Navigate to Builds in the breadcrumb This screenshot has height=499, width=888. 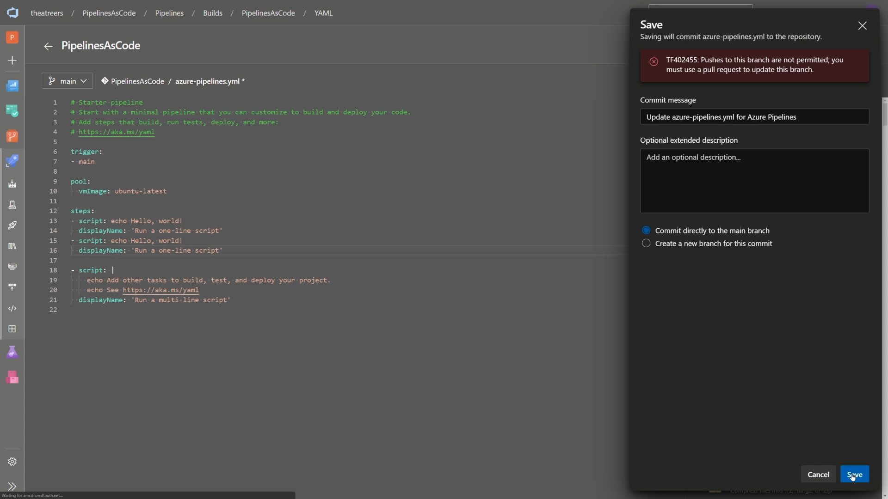213,13
